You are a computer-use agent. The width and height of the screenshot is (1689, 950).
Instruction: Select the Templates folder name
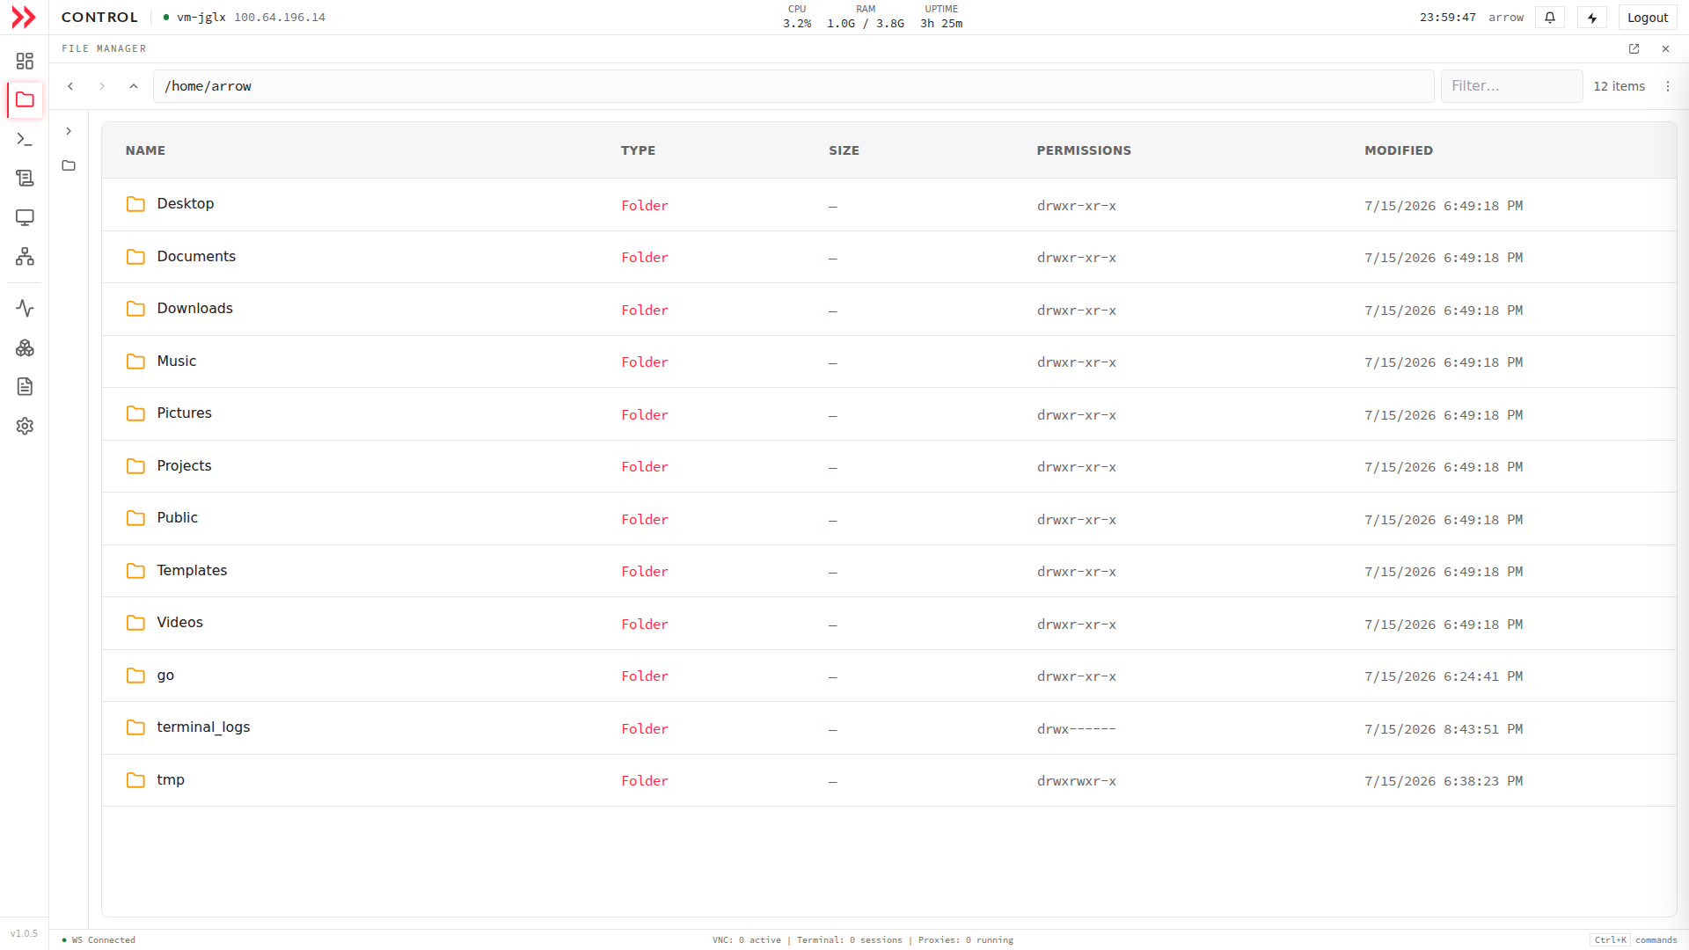[x=192, y=570]
